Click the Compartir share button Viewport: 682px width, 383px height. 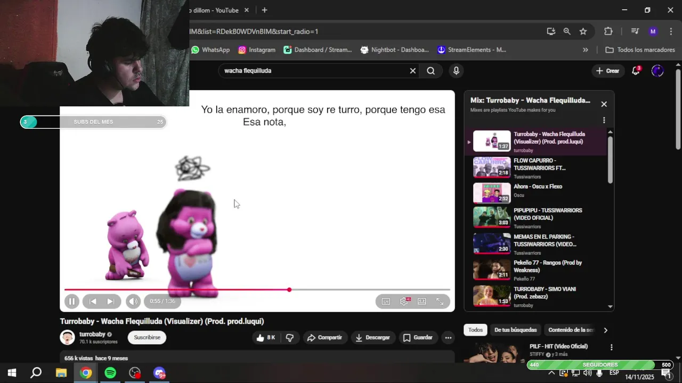324,337
